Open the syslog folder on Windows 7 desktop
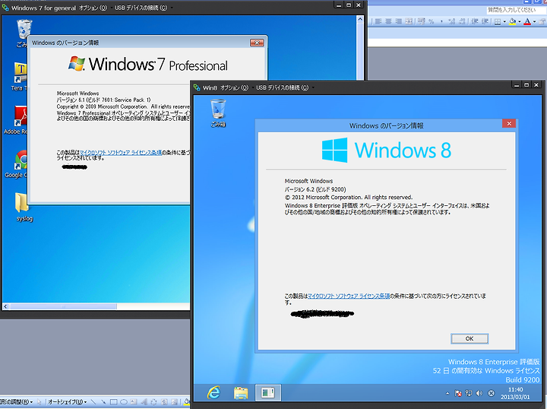The image size is (547, 409). pyautogui.click(x=24, y=207)
